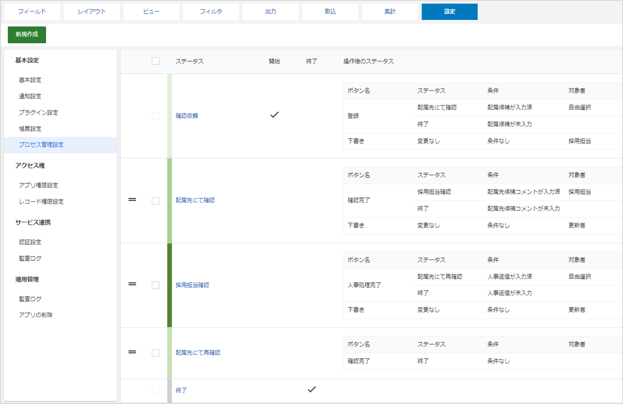Viewport: 623px width, 404px height.
Task: Open 通知設定 in the sidebar
Action: (x=30, y=96)
